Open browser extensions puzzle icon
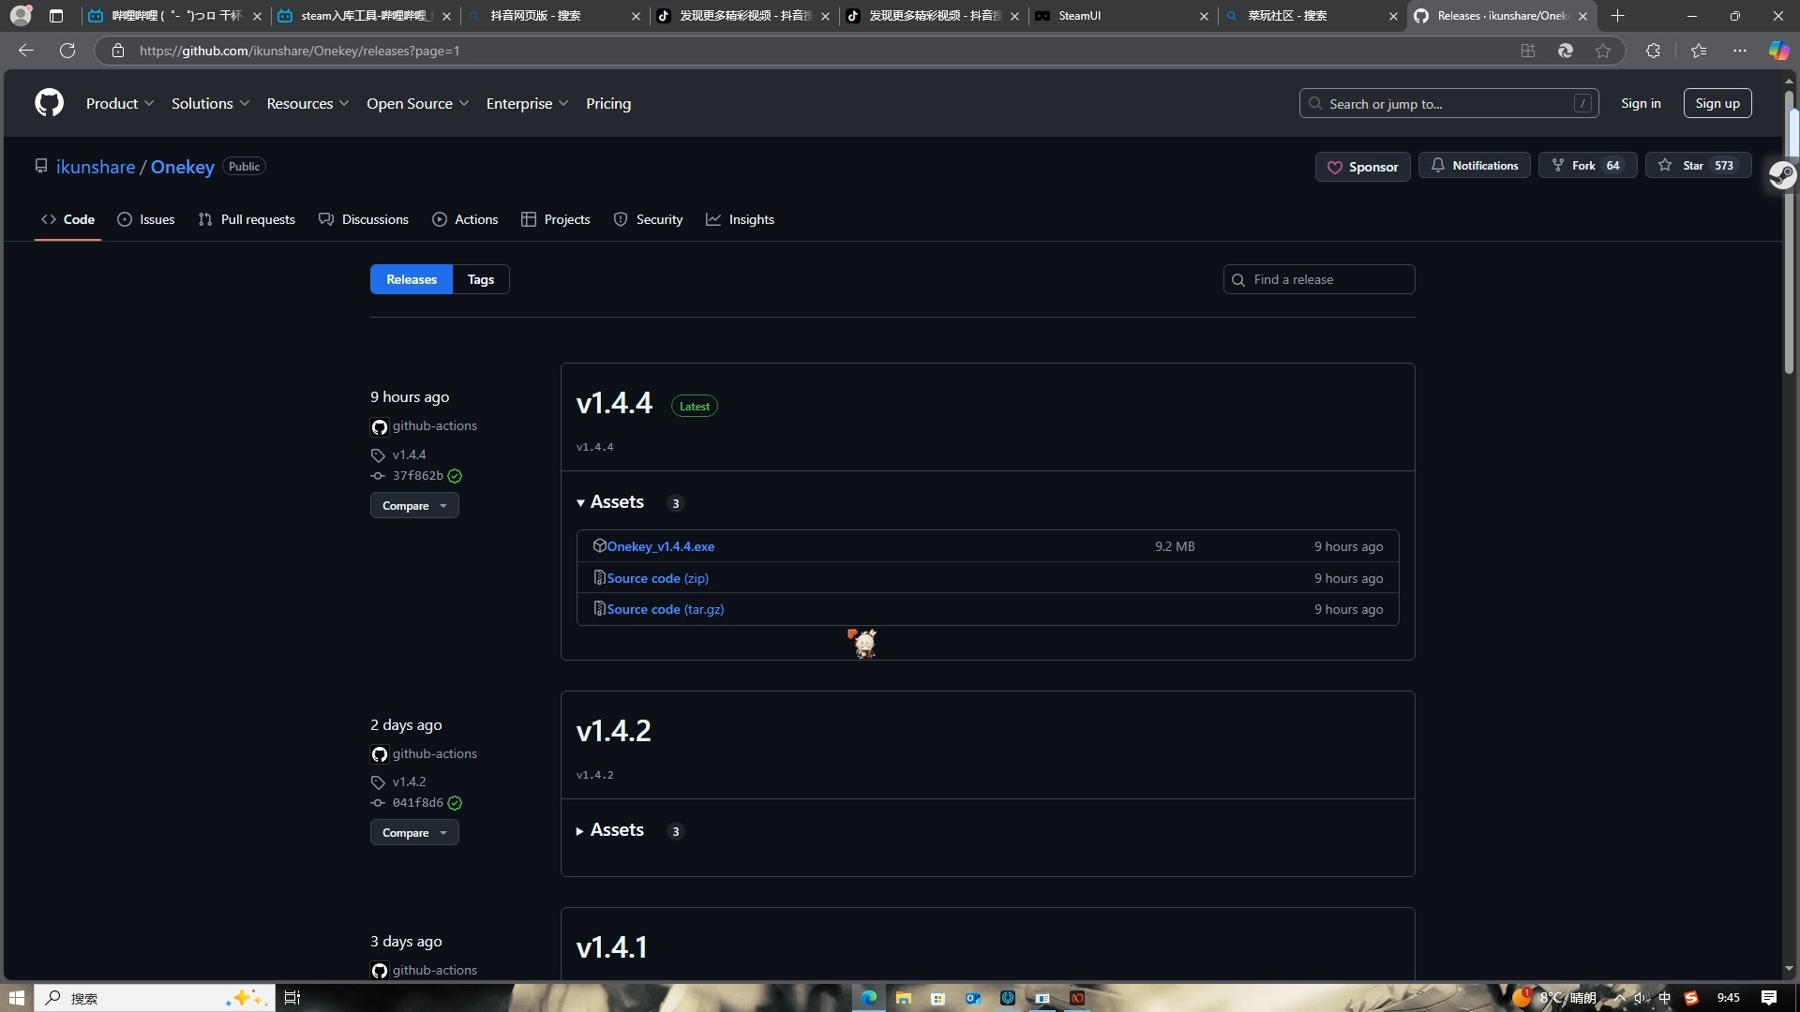This screenshot has height=1012, width=1800. point(1653,51)
